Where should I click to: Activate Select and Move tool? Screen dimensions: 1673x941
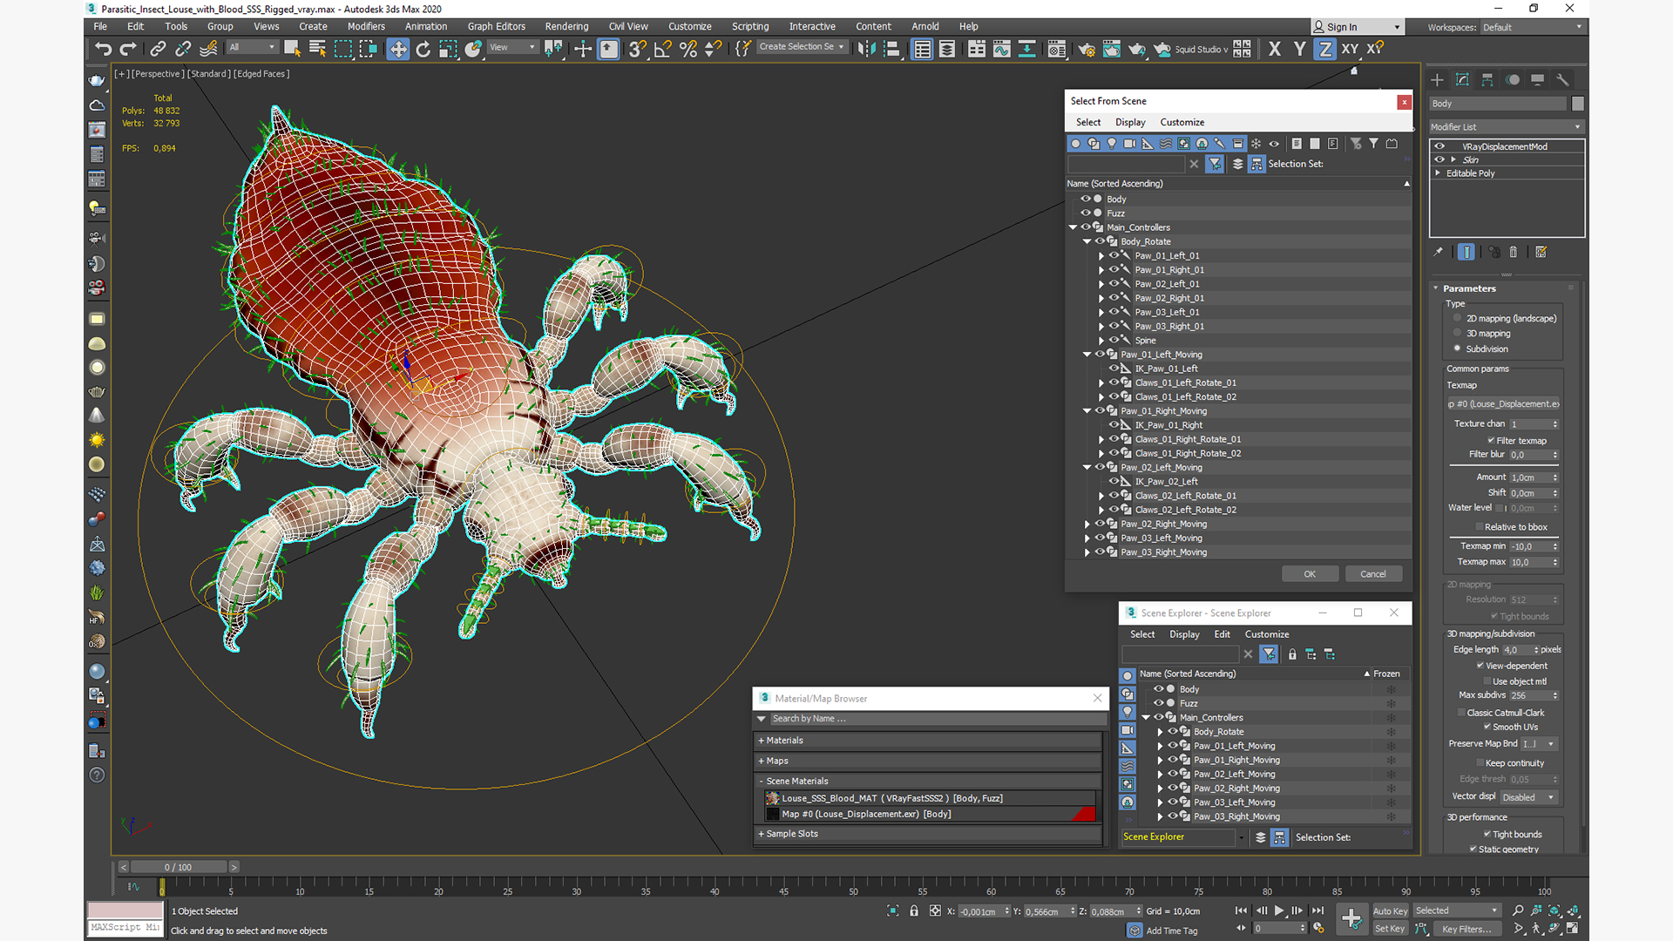(398, 50)
